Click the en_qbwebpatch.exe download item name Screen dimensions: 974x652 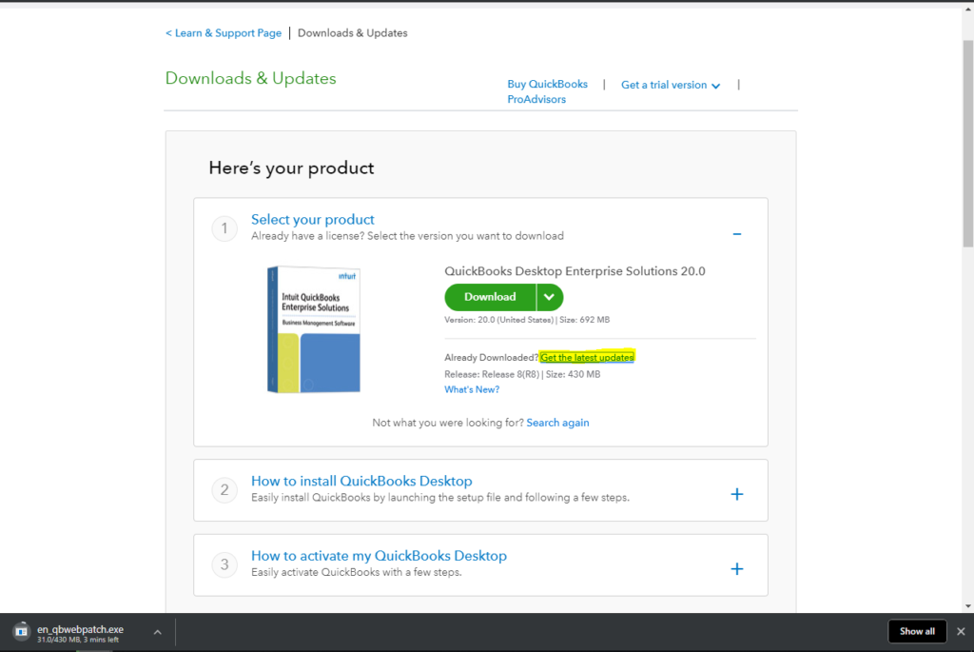click(80, 629)
